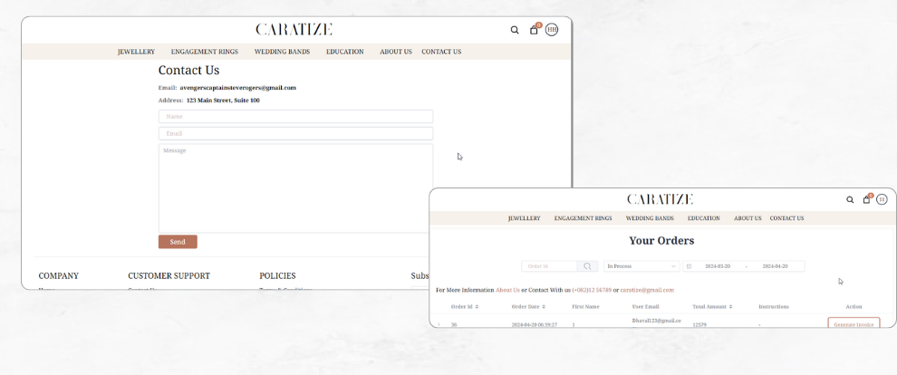Focus the Message text area
The height and width of the screenshot is (375, 897).
(x=295, y=187)
